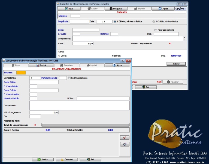This screenshot has height=164, width=209.
Task: Click the Conta Débito input field
Action: [x=44, y=82]
